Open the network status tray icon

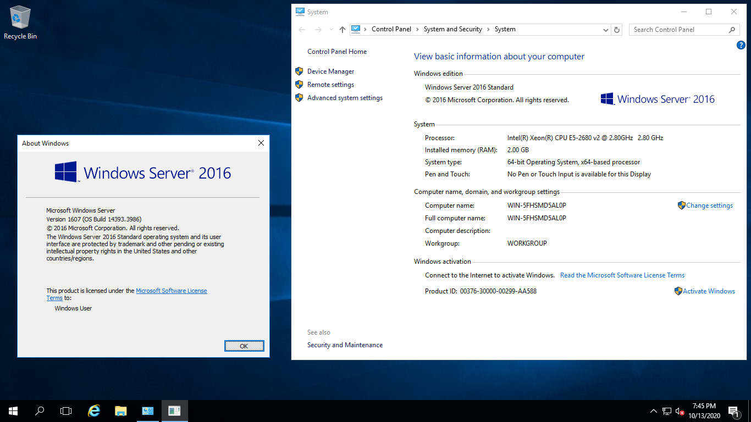coord(667,410)
